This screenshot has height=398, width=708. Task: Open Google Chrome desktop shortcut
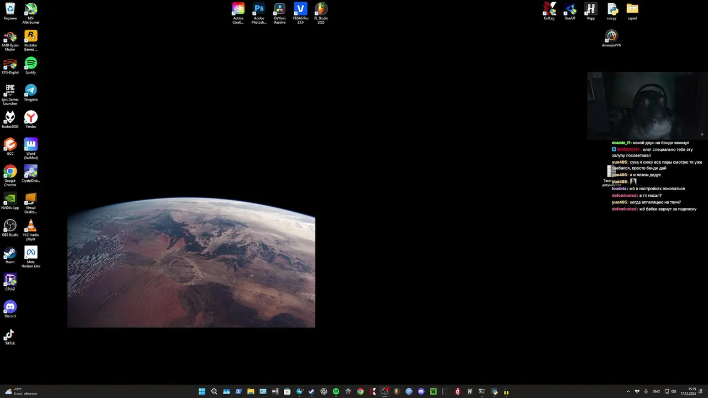coord(10,176)
